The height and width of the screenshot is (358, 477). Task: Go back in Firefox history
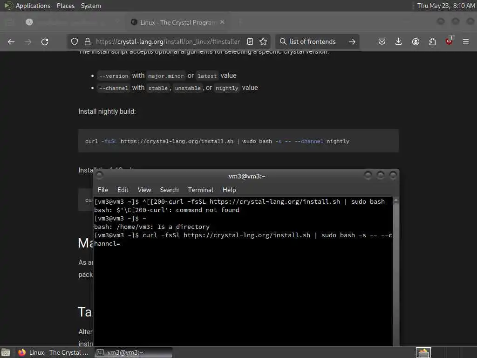pyautogui.click(x=11, y=41)
